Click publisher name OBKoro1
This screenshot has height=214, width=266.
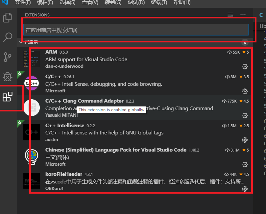[x=54, y=188]
